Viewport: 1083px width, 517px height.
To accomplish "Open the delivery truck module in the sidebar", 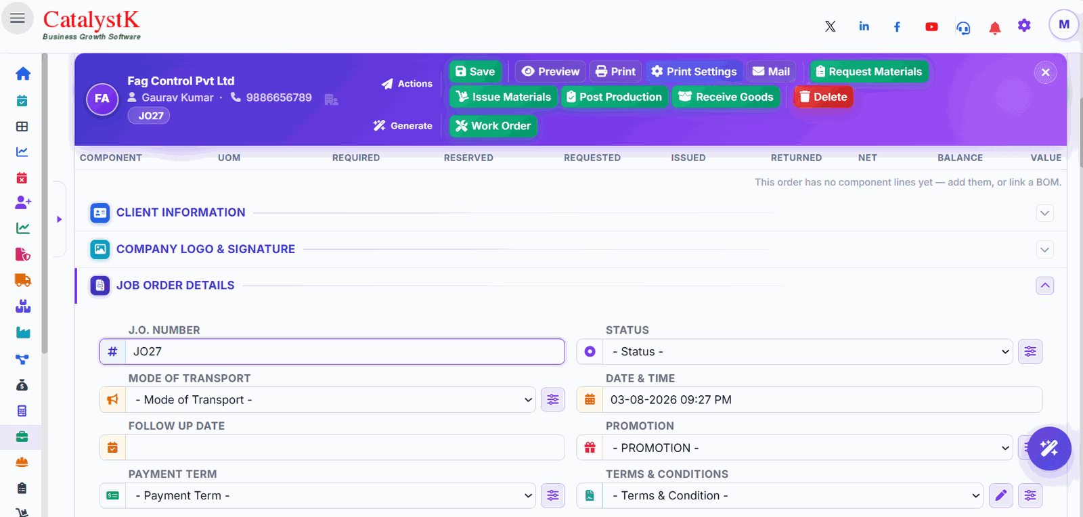I will pos(23,280).
